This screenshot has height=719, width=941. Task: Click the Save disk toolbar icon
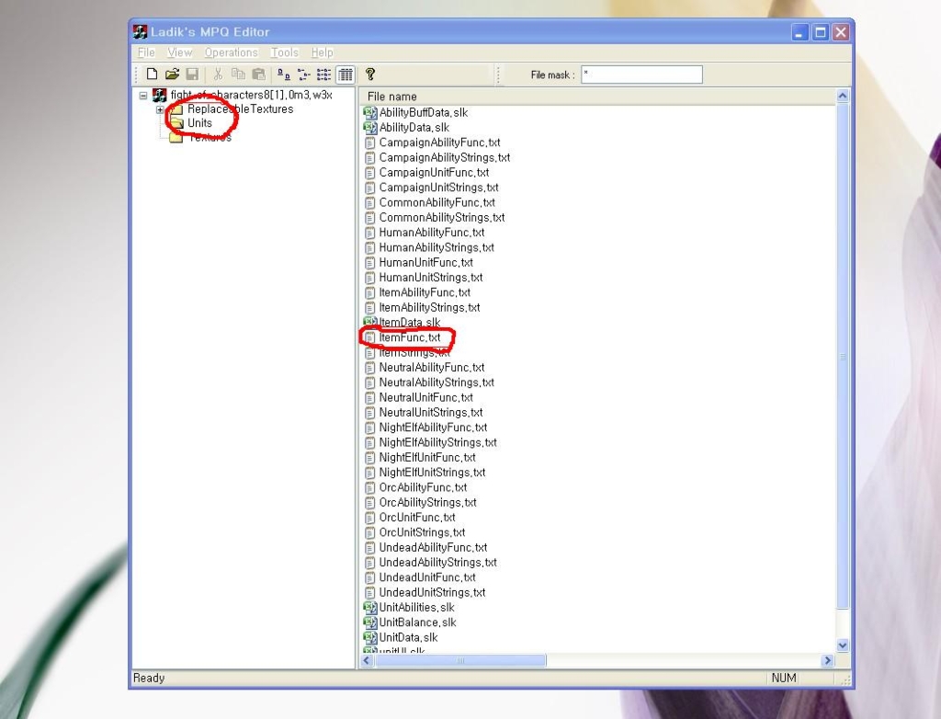tap(192, 74)
